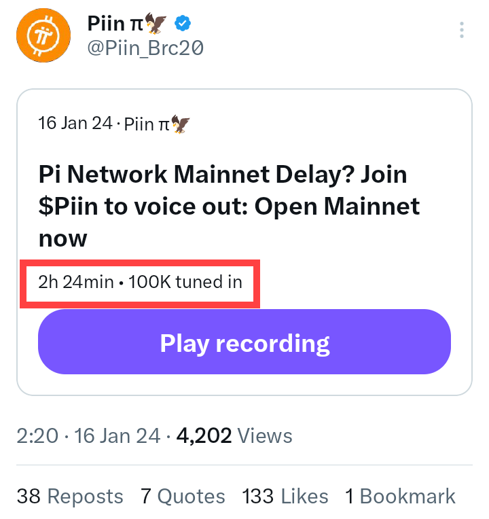
Task: Click the eagle emoji inside the Space card
Action: [x=181, y=124]
